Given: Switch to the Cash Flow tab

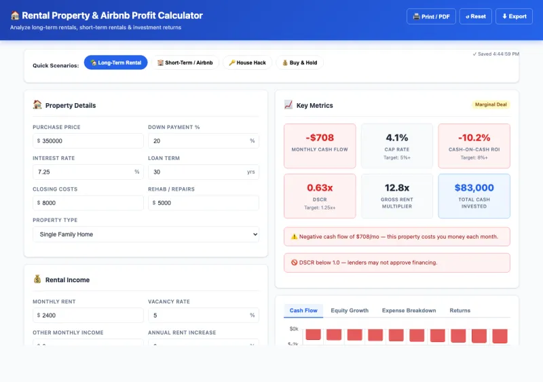Looking at the screenshot, I should click(303, 311).
